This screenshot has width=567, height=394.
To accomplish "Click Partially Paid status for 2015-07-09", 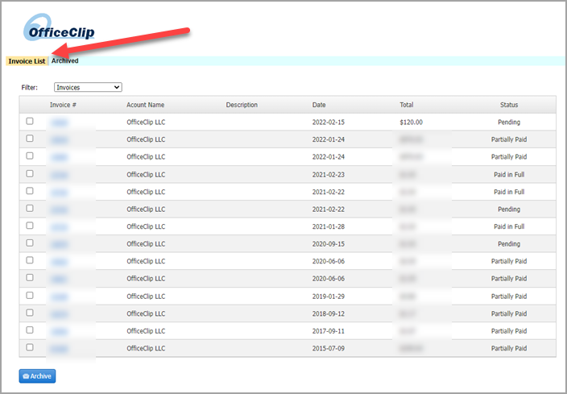I will pos(509,348).
